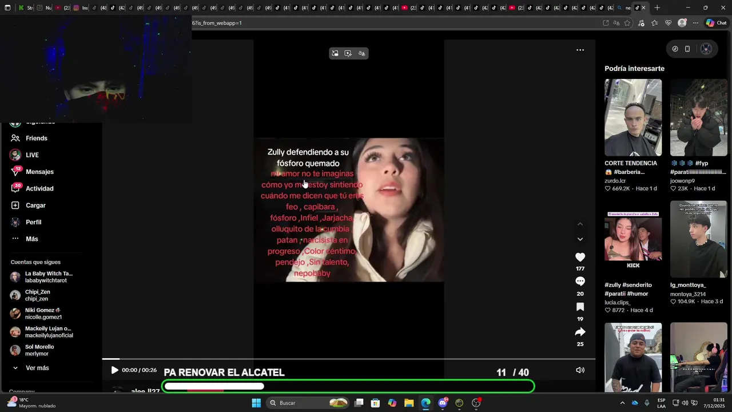The image size is (732, 412).
Task: Open Edge settings and more menu
Action: point(695,23)
